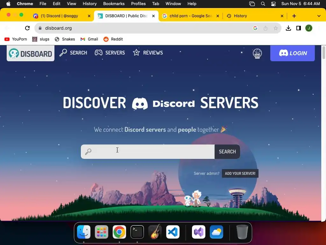Close the Google Search tab

click(x=218, y=16)
